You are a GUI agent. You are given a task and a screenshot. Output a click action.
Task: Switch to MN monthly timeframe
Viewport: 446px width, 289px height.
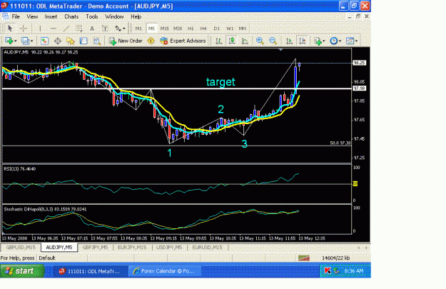click(x=243, y=28)
